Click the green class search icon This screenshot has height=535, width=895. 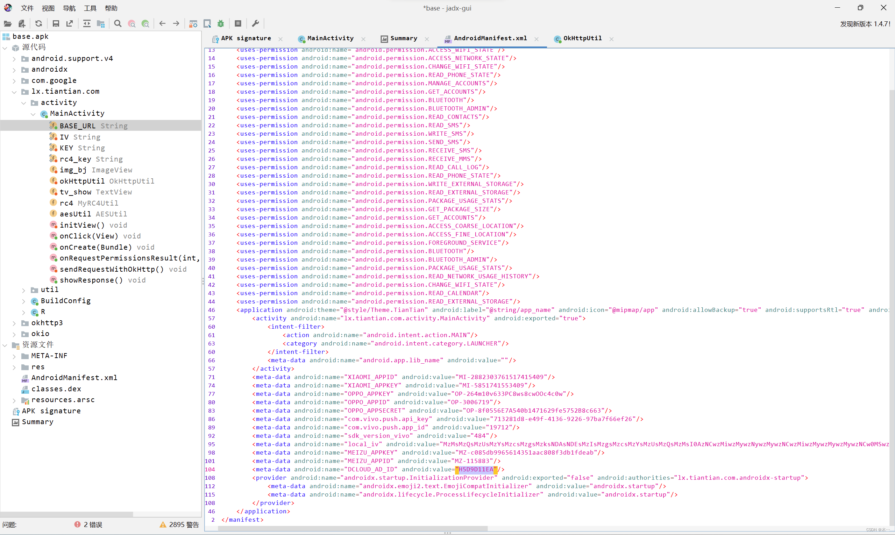tap(145, 24)
